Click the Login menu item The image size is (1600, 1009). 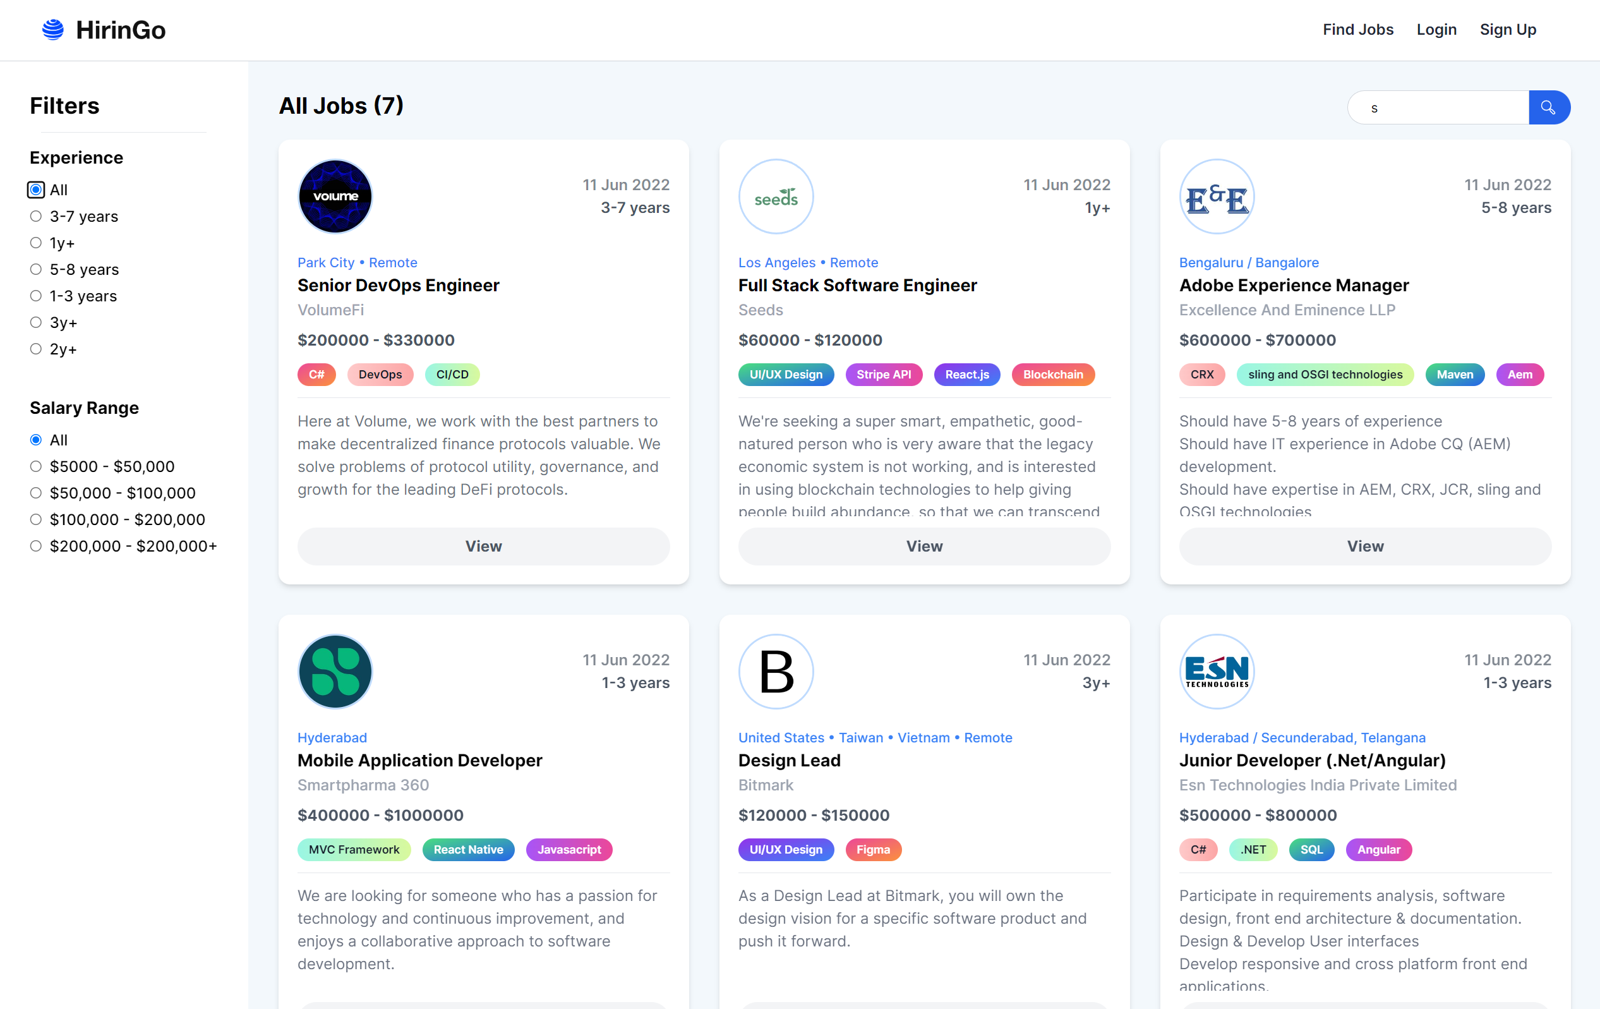tap(1436, 29)
